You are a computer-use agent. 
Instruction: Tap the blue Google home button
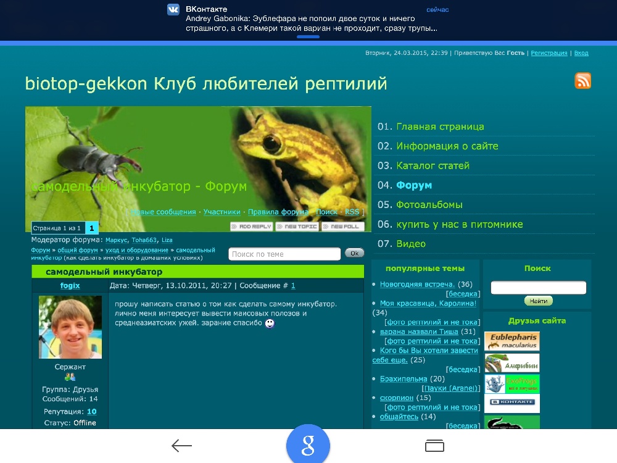(308, 446)
